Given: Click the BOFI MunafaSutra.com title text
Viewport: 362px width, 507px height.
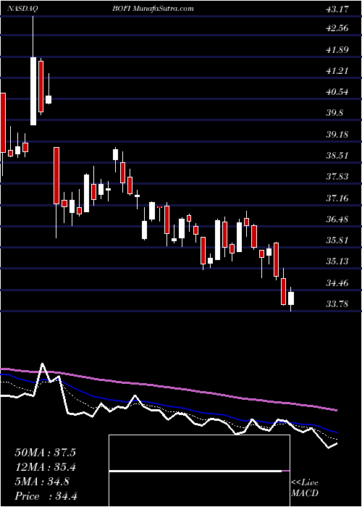Looking at the screenshot, I should coord(153,9).
